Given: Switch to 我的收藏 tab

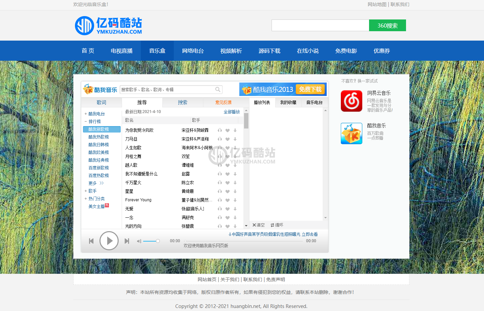Looking at the screenshot, I should (288, 102).
